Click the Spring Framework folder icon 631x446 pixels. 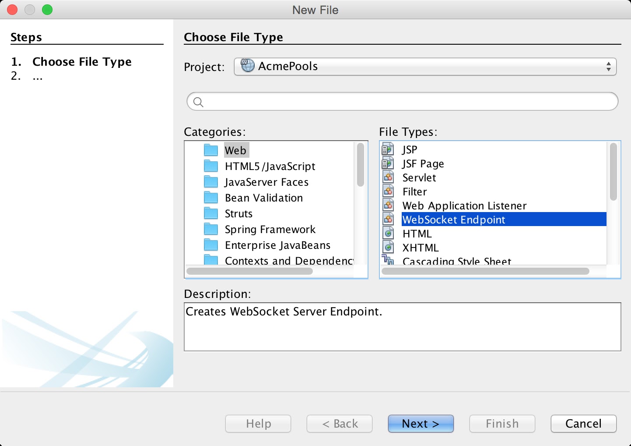(211, 229)
